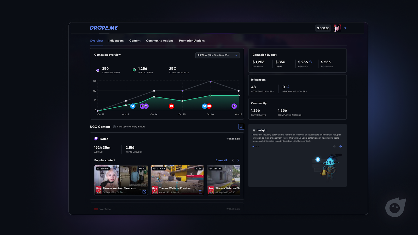The image size is (418, 235).
Task: Toggle the purple Campaign Visits series indicator
Action: (x=98, y=70)
